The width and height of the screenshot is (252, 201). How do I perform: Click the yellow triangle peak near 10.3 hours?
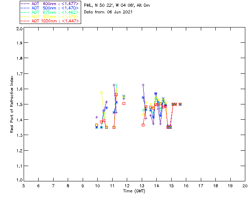(102, 92)
